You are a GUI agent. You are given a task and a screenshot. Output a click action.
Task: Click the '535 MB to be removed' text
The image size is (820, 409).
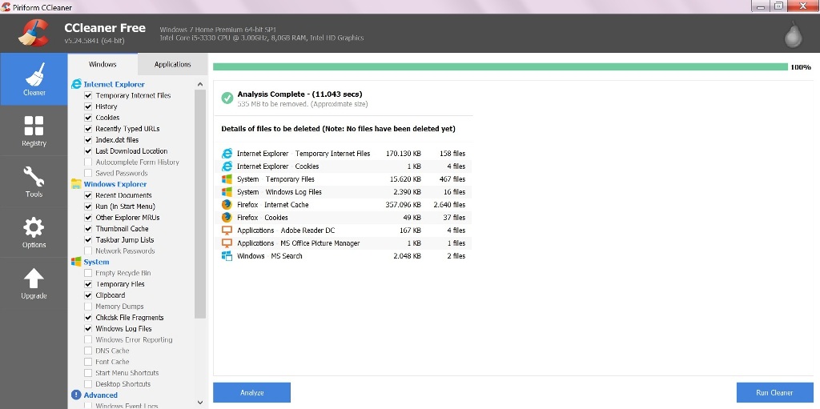(x=302, y=104)
